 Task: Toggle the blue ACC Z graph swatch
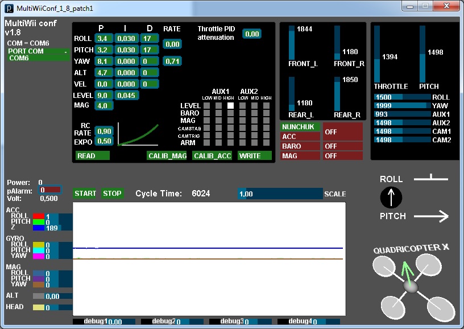(39, 228)
